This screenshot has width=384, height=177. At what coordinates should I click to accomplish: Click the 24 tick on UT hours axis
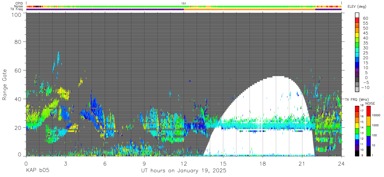click(x=341, y=163)
